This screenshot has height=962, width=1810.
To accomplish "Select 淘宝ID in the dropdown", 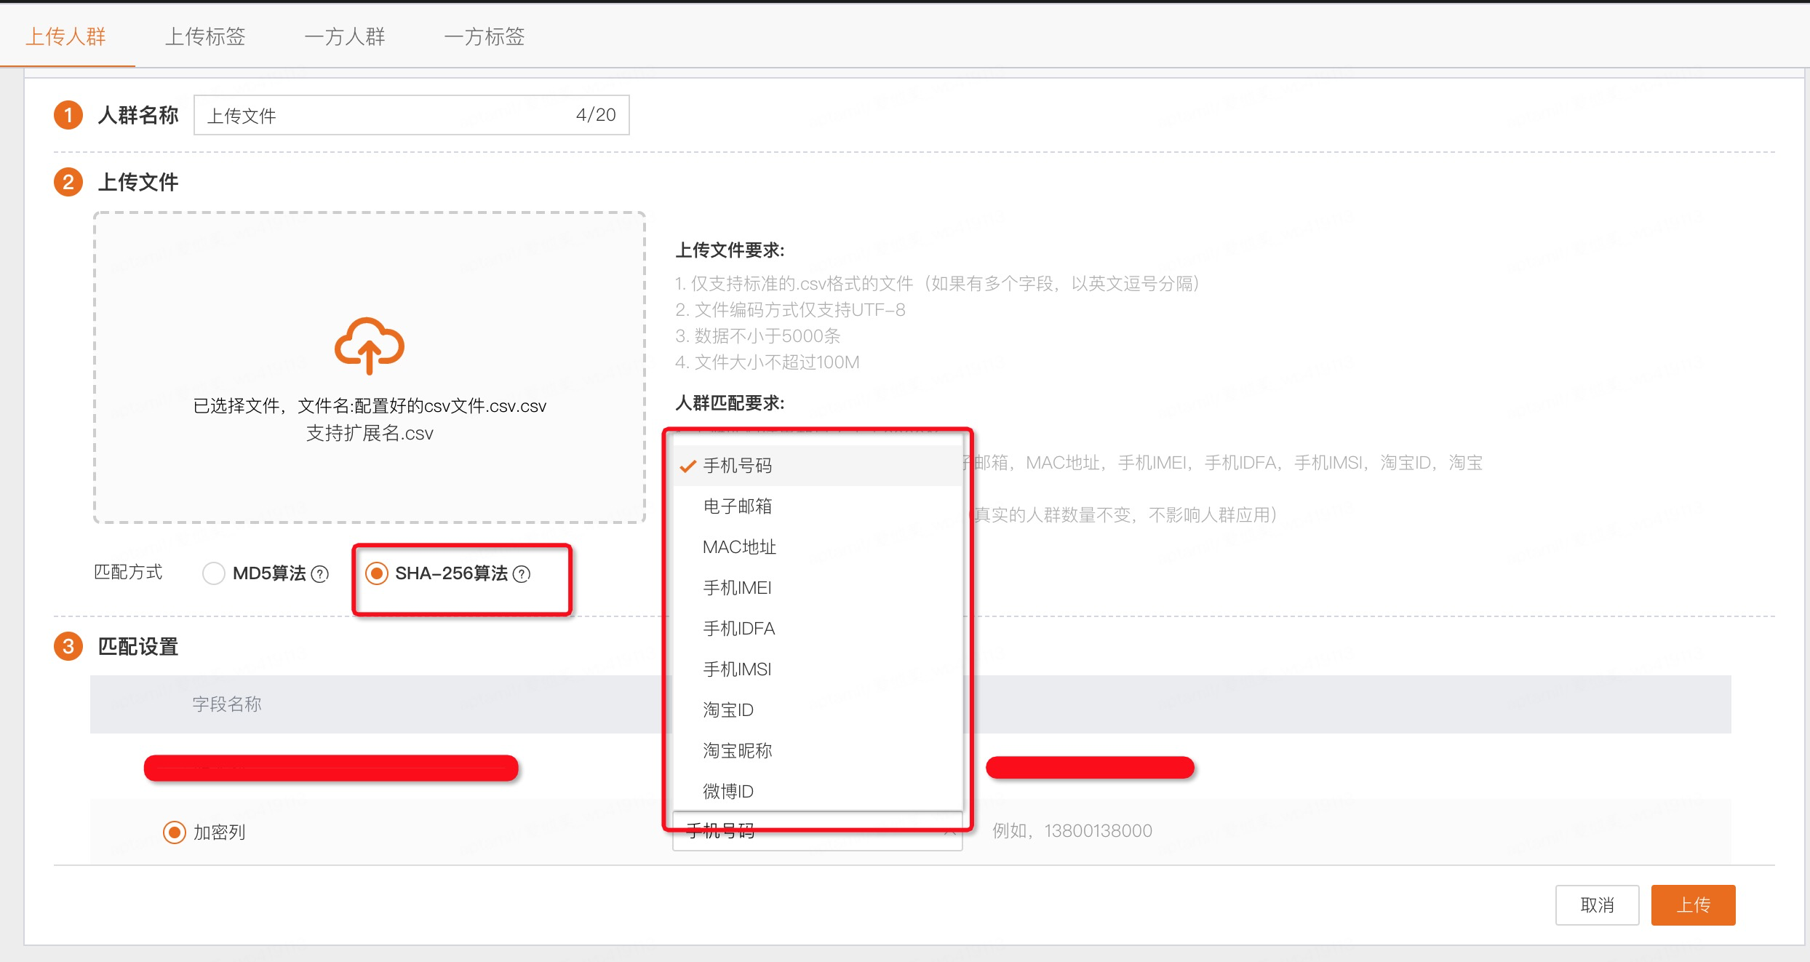I will pos(727,709).
